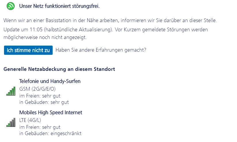Click "in Gebäuden: sehr gut" coverage line
The width and height of the screenshot is (237, 142).
coord(44,102)
